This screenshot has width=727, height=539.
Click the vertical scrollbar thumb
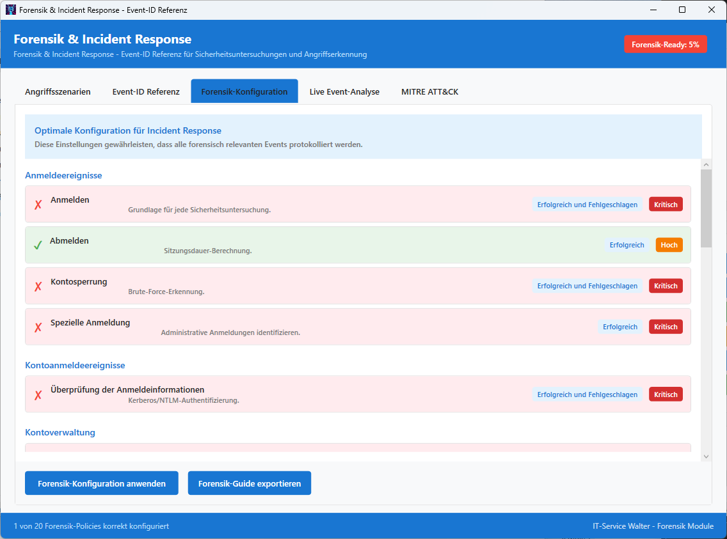706,208
